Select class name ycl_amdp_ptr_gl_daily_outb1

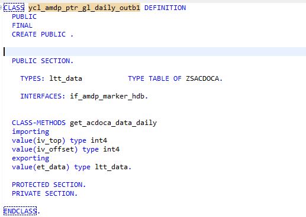pyautogui.click(x=84, y=8)
